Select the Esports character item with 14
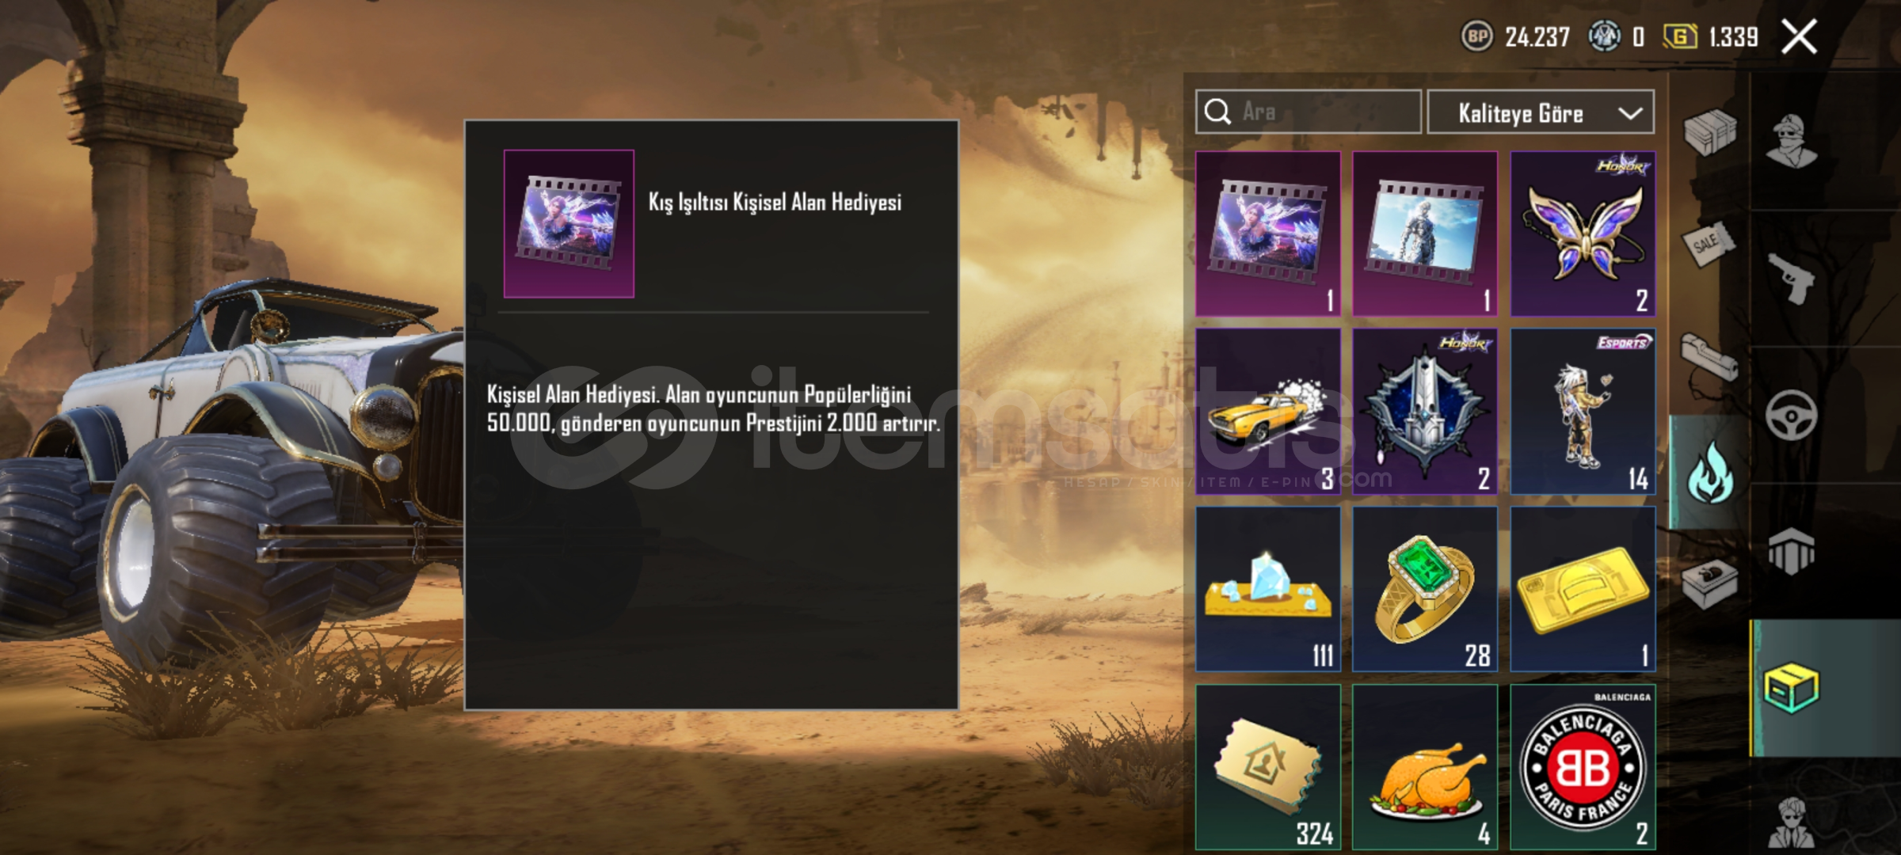Image resolution: width=1901 pixels, height=855 pixels. click(1583, 412)
